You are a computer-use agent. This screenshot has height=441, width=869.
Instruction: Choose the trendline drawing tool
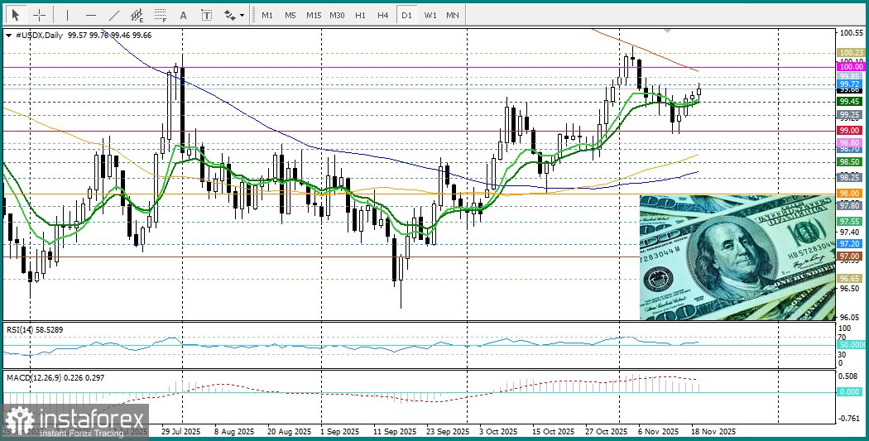[x=113, y=15]
